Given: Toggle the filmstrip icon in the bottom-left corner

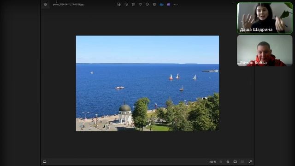Looking at the screenshot, I should [x=45, y=162].
